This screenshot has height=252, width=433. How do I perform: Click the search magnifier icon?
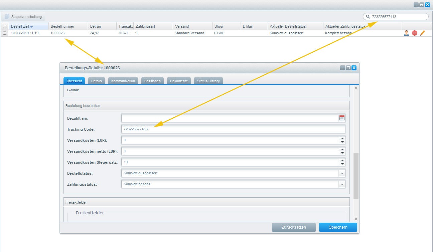click(368, 17)
